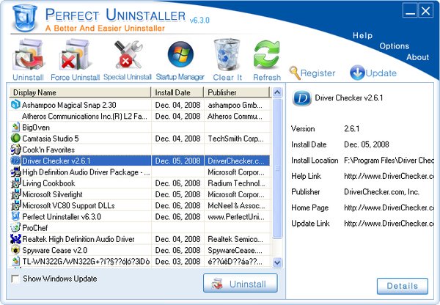Select the Living Cookbook entry
The height and width of the screenshot is (305, 440).
coord(48,183)
